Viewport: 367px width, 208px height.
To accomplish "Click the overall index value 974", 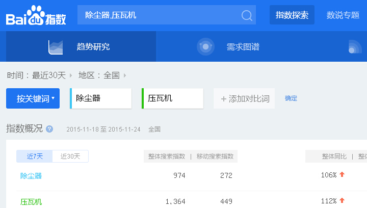I will pyautogui.click(x=179, y=175).
